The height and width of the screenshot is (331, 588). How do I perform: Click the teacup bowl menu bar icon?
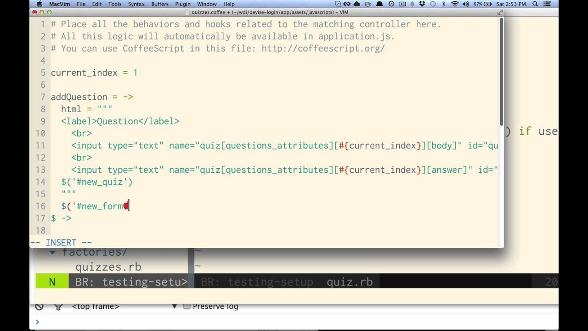coord(368,4)
